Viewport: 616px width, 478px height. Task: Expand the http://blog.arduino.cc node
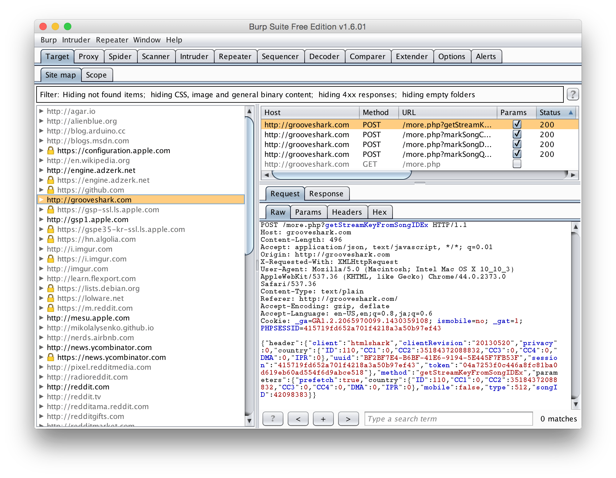[x=41, y=131]
